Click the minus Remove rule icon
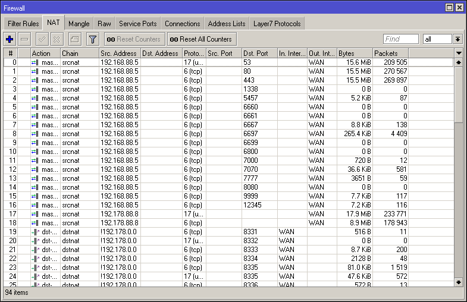 (24, 39)
